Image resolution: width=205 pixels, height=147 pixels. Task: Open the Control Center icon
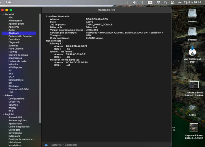(172, 2)
